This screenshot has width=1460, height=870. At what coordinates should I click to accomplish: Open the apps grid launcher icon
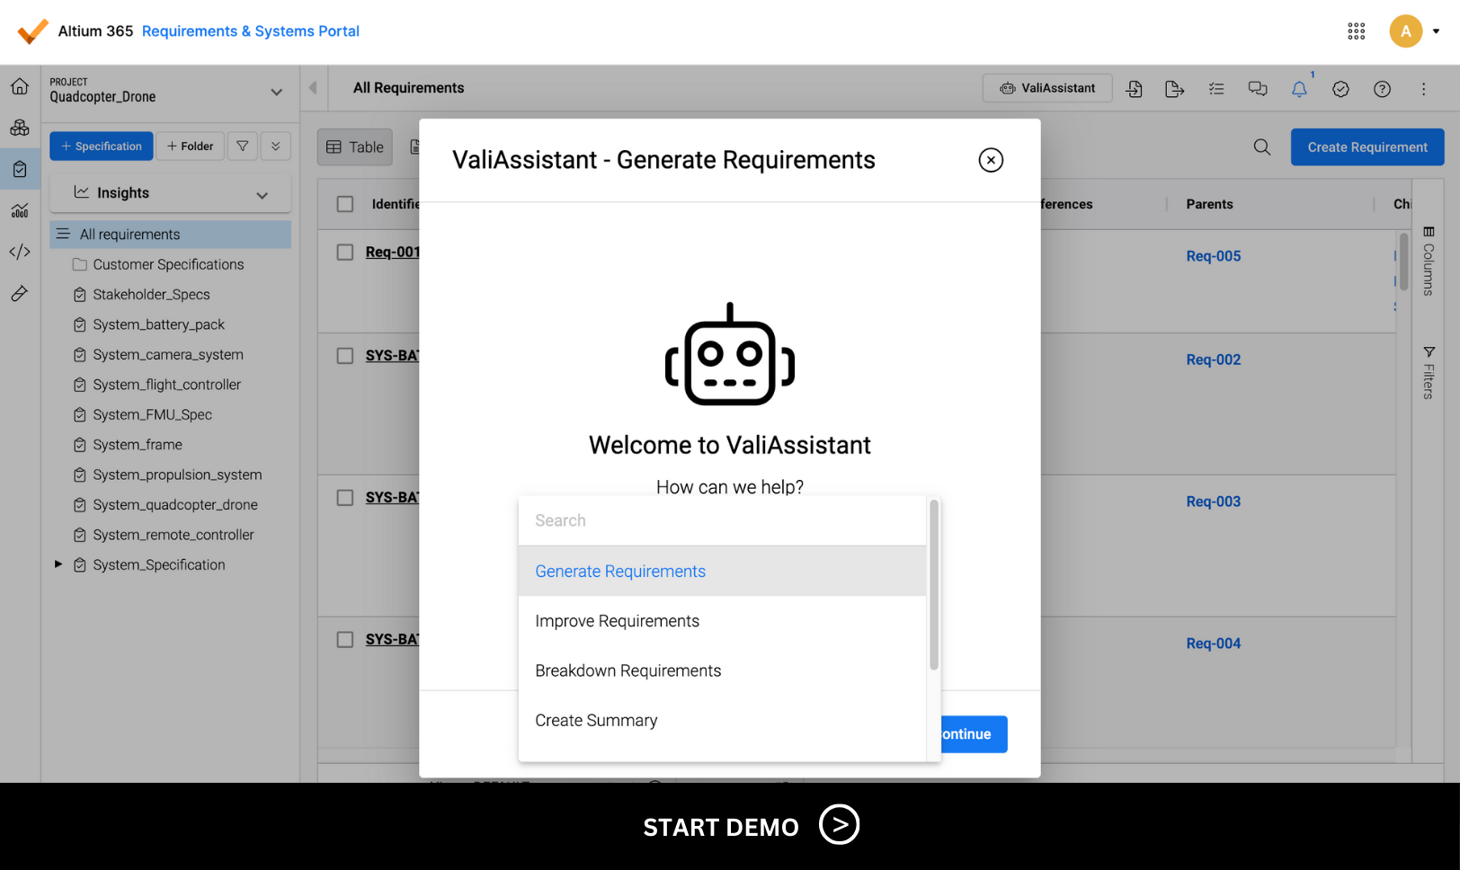(x=1356, y=31)
